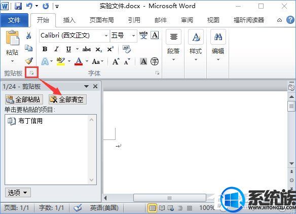Open highlight color dropdown arrow
Screen dimensions: 296x214
click(x=69, y=61)
